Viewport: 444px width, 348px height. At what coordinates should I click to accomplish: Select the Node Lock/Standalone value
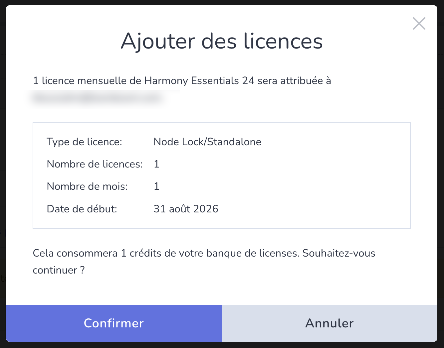[x=207, y=142]
